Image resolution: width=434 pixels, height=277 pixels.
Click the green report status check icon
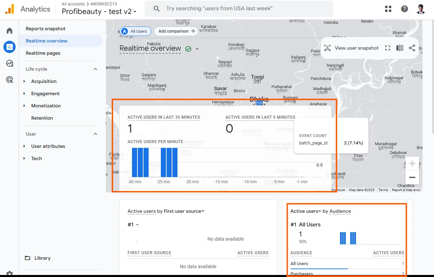(x=188, y=49)
